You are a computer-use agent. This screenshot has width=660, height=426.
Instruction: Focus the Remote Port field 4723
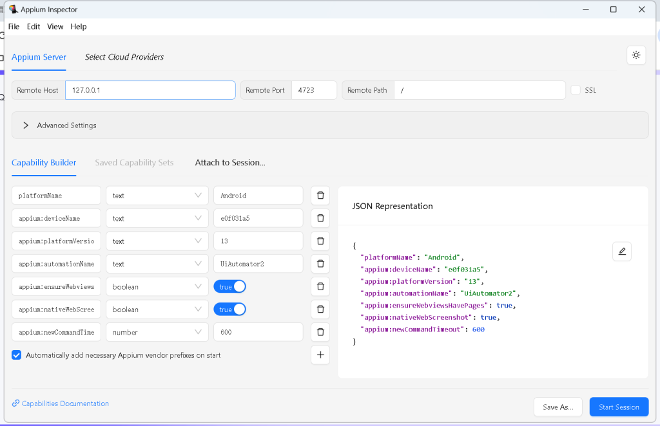pyautogui.click(x=314, y=90)
